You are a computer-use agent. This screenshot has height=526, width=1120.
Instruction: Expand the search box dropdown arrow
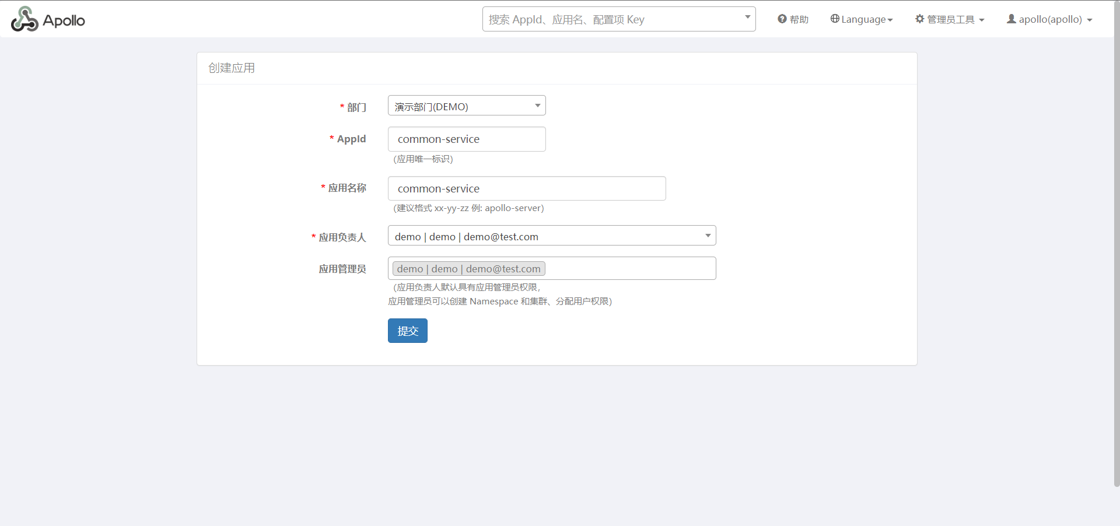[x=747, y=17]
